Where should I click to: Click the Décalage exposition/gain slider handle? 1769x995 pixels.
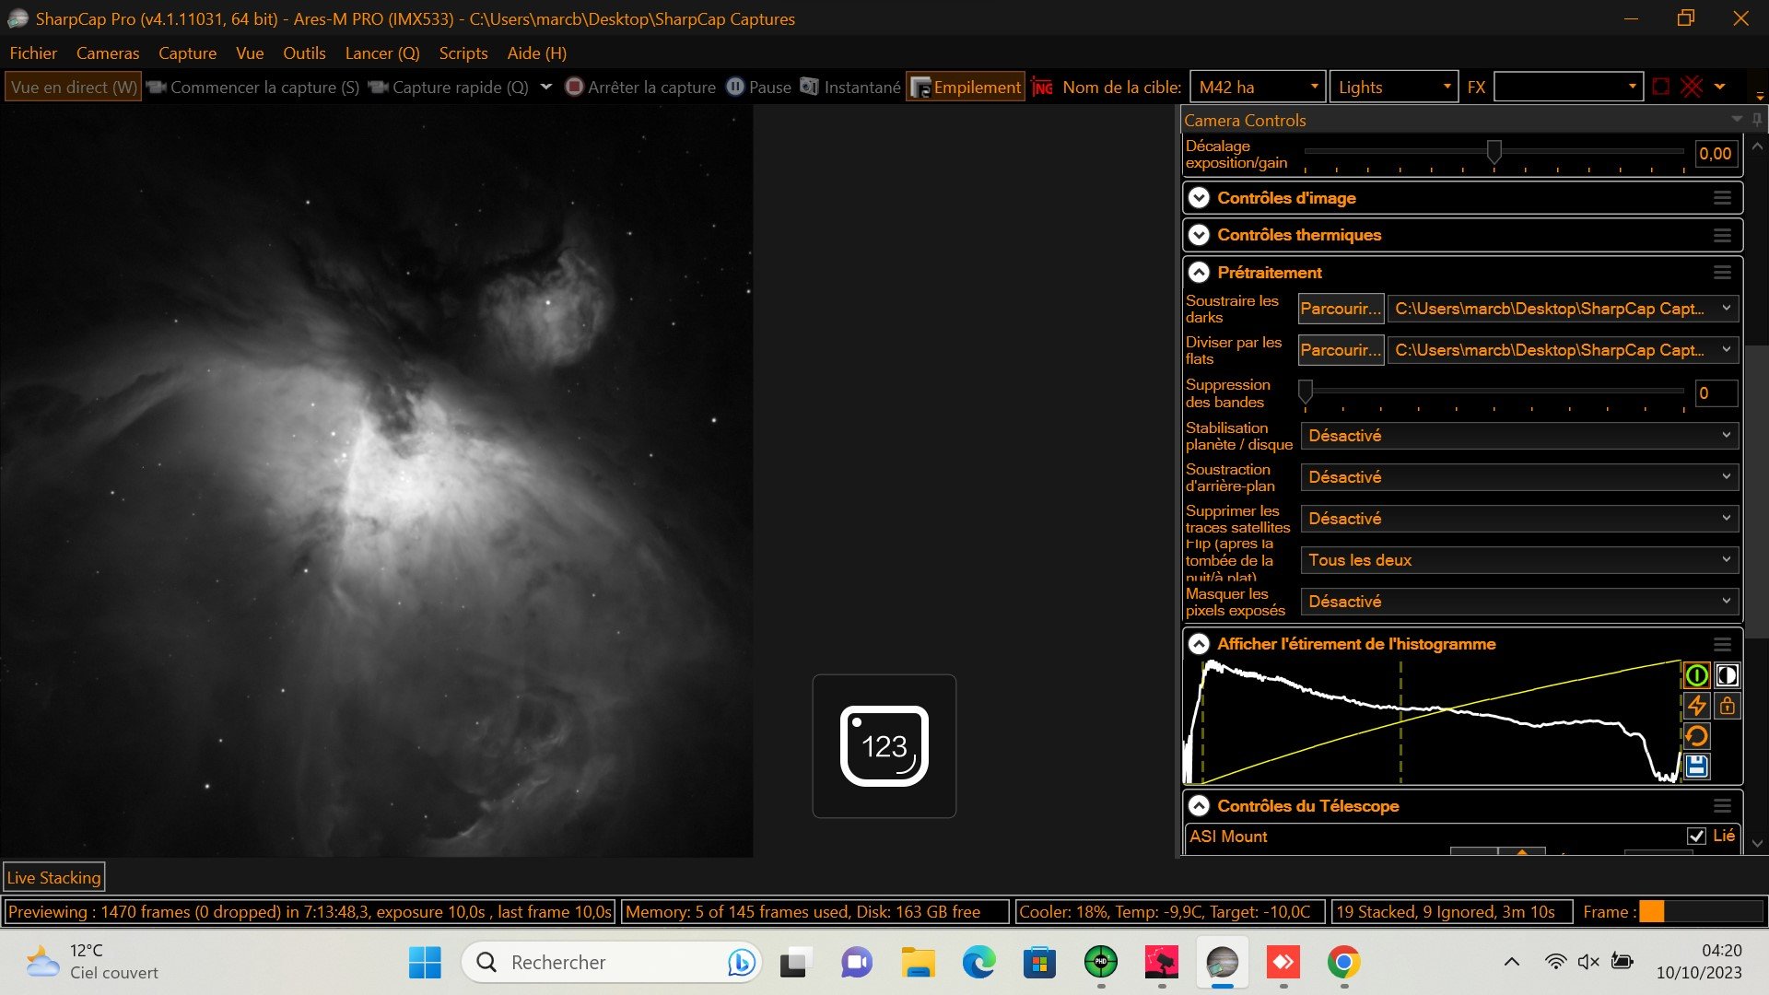[x=1494, y=152]
